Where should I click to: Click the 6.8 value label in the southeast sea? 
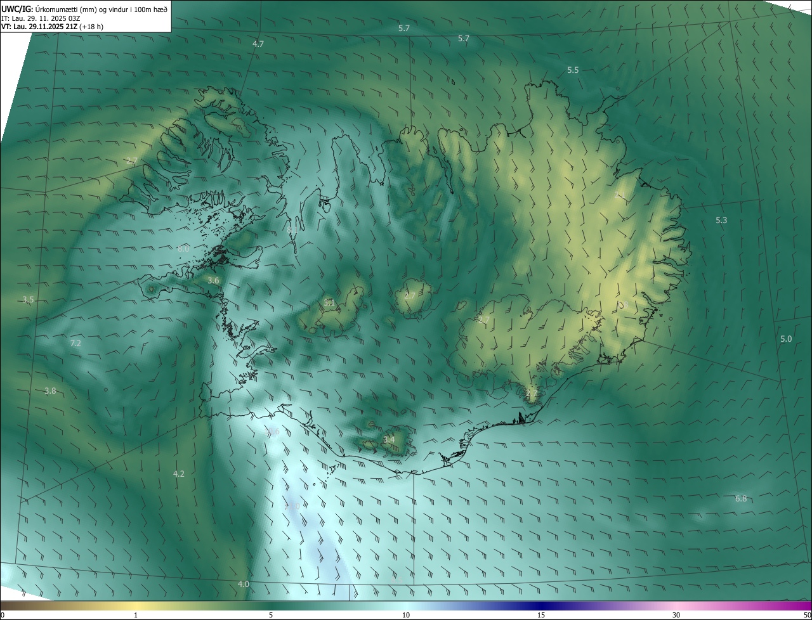[741, 498]
